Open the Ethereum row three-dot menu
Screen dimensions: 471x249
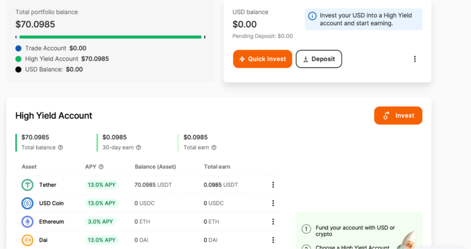[x=273, y=222]
